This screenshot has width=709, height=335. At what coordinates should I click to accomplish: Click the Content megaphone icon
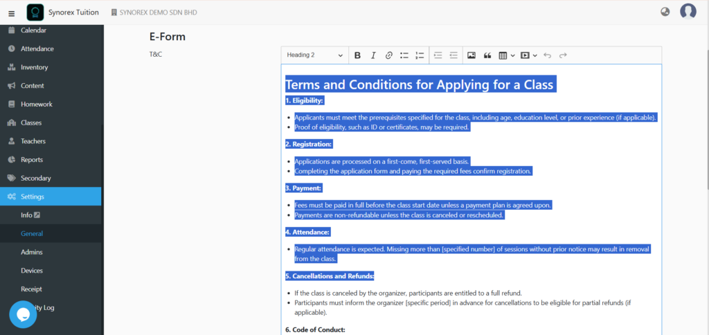[x=12, y=86]
